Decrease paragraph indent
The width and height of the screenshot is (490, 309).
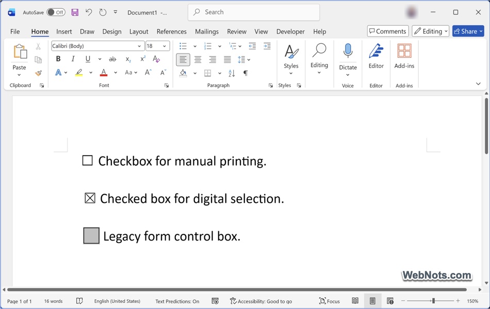(x=252, y=46)
